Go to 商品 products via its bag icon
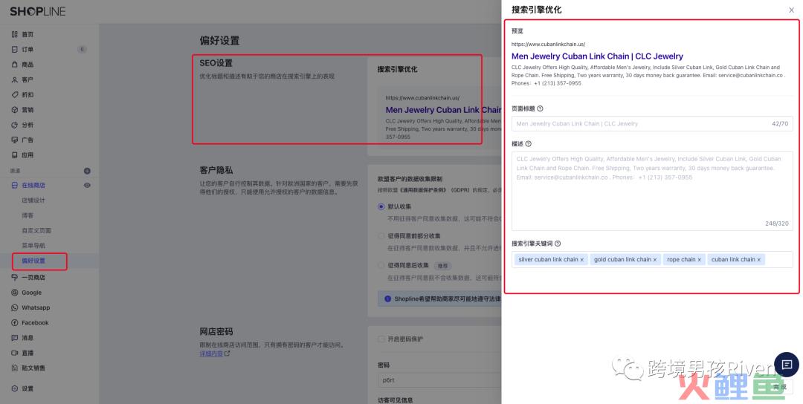The width and height of the screenshot is (803, 404). [x=14, y=65]
